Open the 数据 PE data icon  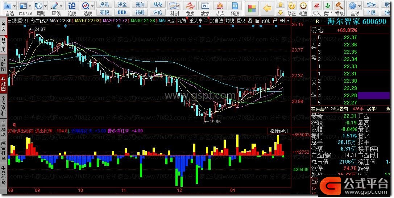205,6
